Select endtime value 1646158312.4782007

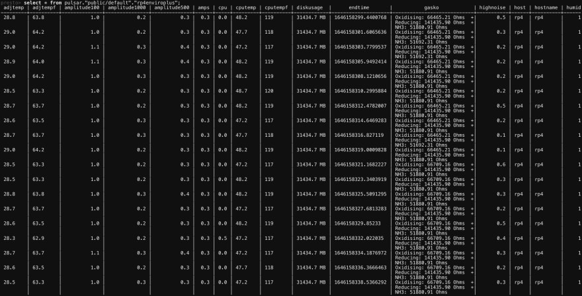click(x=360, y=106)
